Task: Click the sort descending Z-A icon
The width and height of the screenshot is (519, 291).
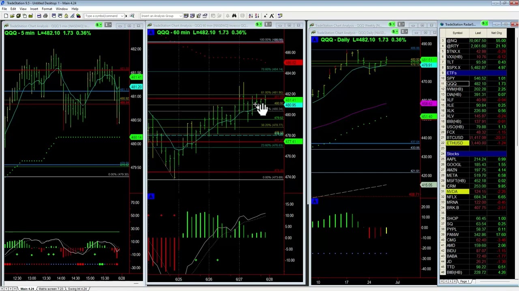Action: (x=257, y=16)
